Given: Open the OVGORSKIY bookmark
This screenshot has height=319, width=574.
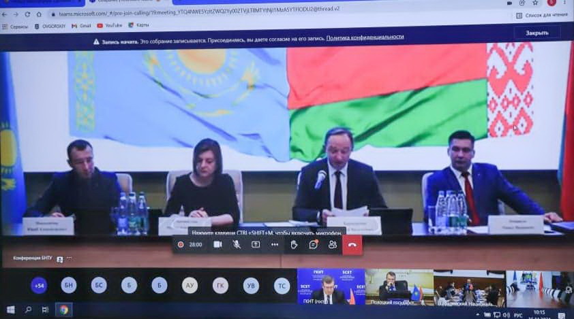Looking at the screenshot, I should tap(50, 27).
